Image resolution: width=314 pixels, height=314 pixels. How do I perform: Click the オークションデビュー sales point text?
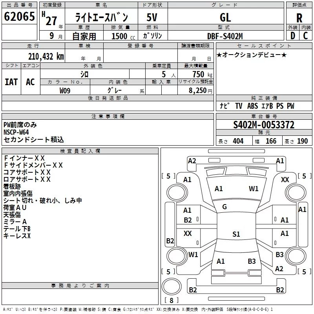click(252, 55)
